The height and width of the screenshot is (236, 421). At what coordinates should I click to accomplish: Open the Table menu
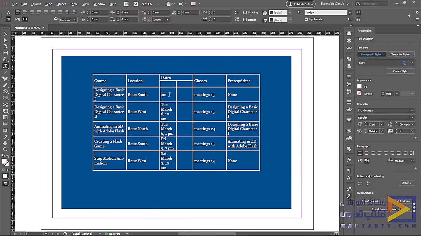tap(74, 4)
